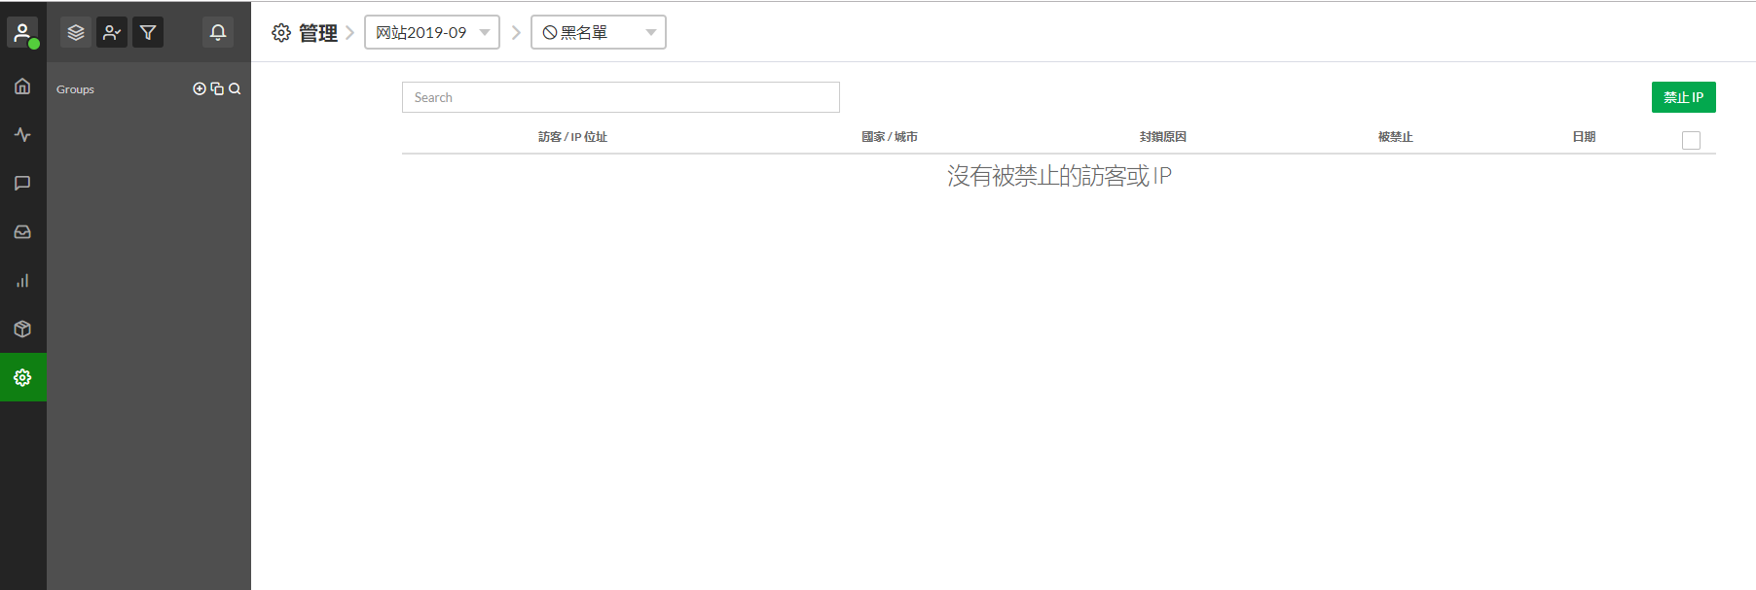Go to the home dashboard icon
The height and width of the screenshot is (590, 1756).
coord(22,87)
